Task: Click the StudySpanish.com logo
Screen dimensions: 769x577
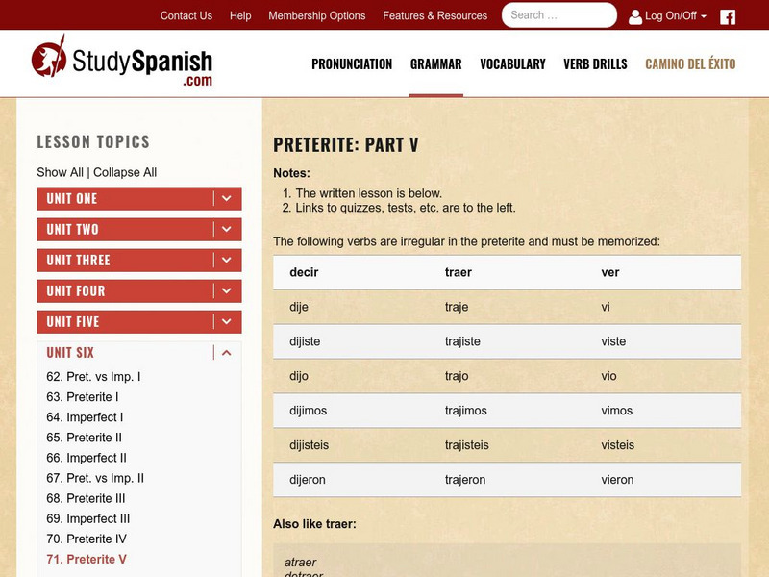Action: coord(122,63)
